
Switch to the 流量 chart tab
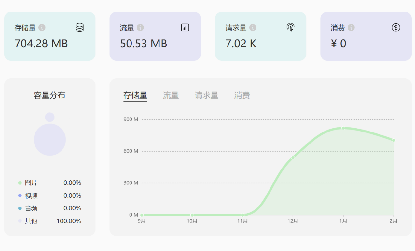(x=171, y=95)
